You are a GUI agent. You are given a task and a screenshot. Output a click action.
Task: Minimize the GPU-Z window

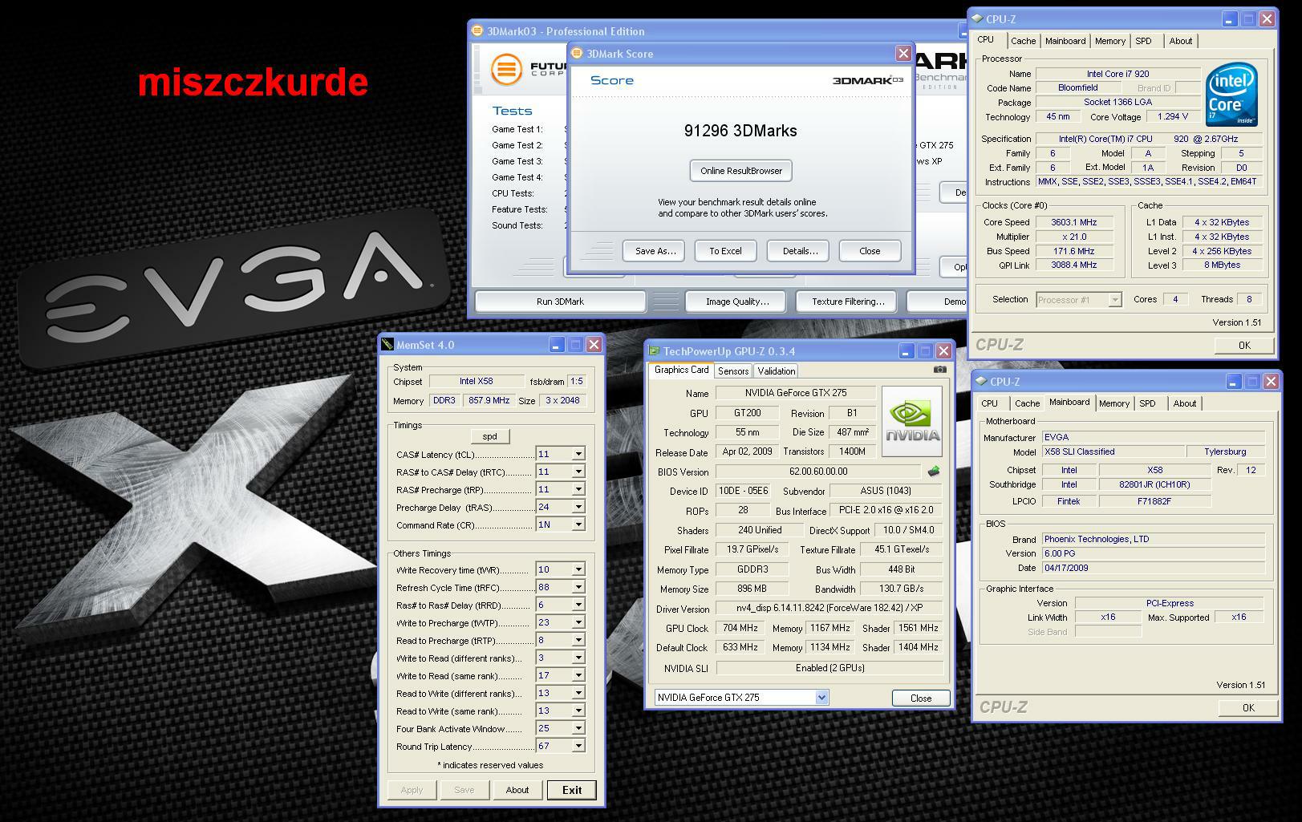pos(907,351)
